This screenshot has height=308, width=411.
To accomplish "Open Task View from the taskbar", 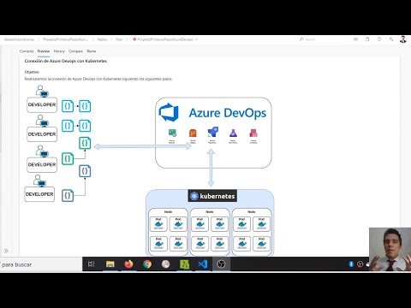I will (x=92, y=264).
